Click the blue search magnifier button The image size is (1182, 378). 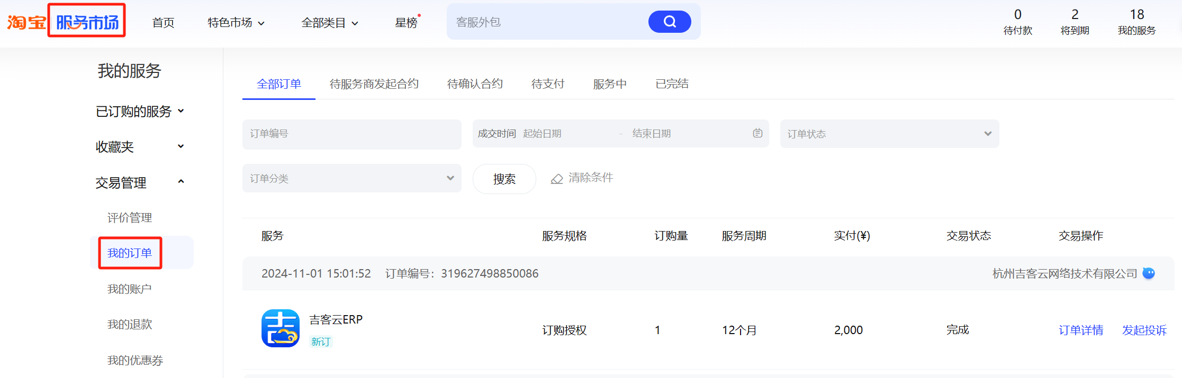[670, 22]
